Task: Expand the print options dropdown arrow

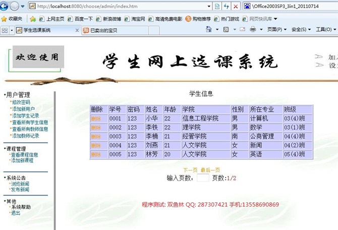Action: tap(261, 29)
